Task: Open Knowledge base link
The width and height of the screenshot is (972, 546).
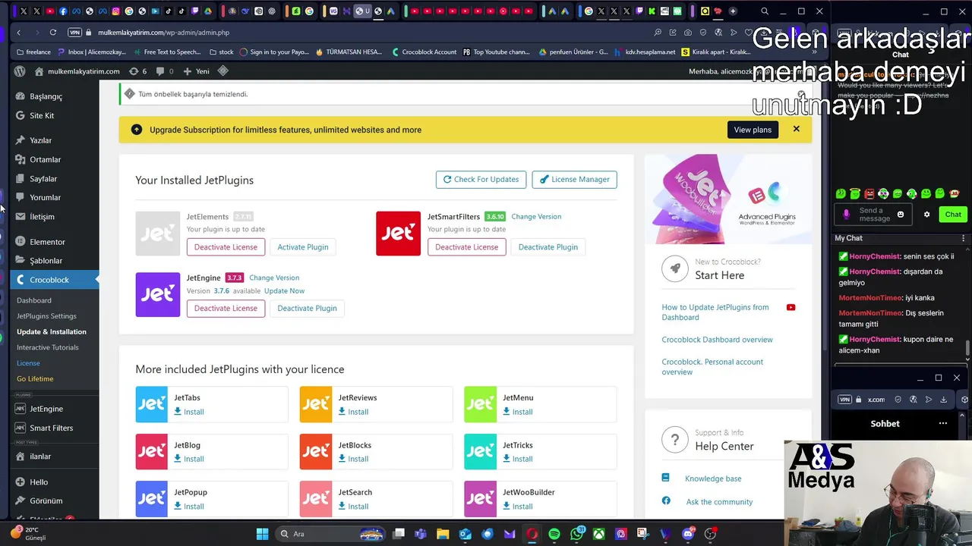Action: 713,479
